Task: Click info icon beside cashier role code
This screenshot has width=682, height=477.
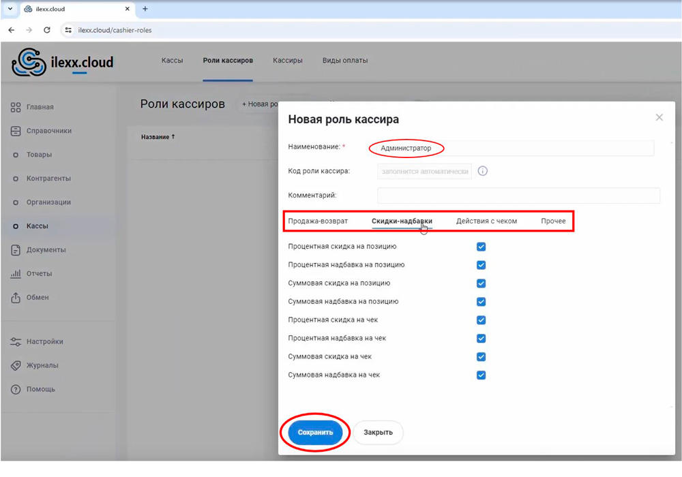Action: point(483,171)
